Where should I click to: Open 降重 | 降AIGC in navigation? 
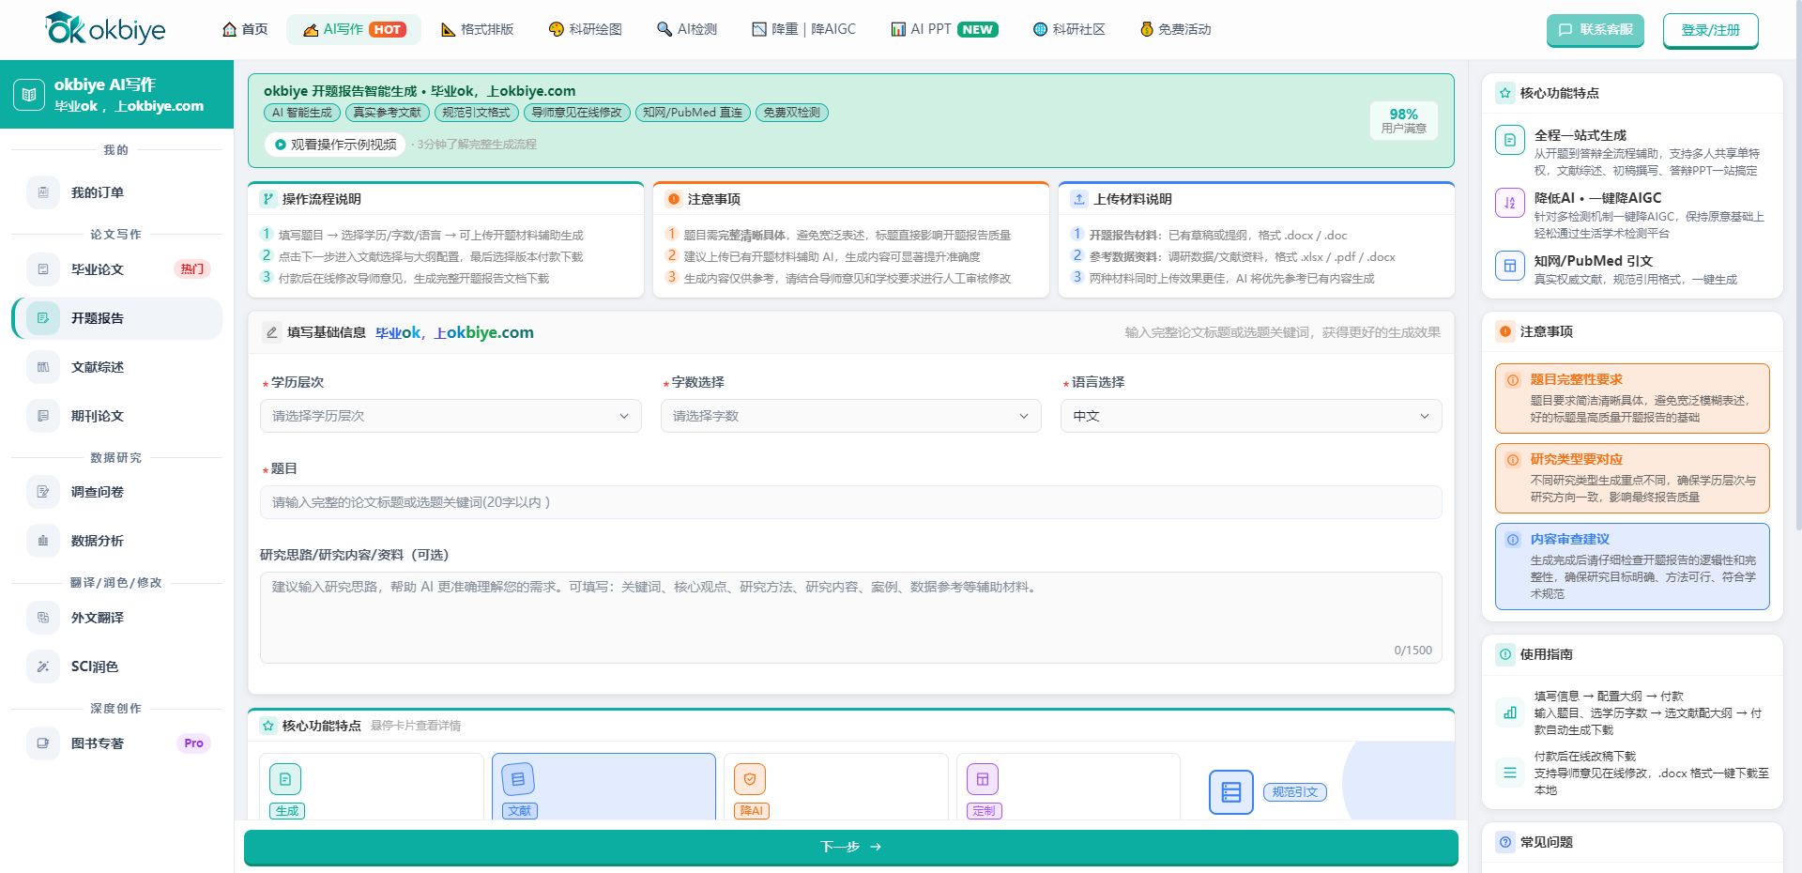[803, 29]
